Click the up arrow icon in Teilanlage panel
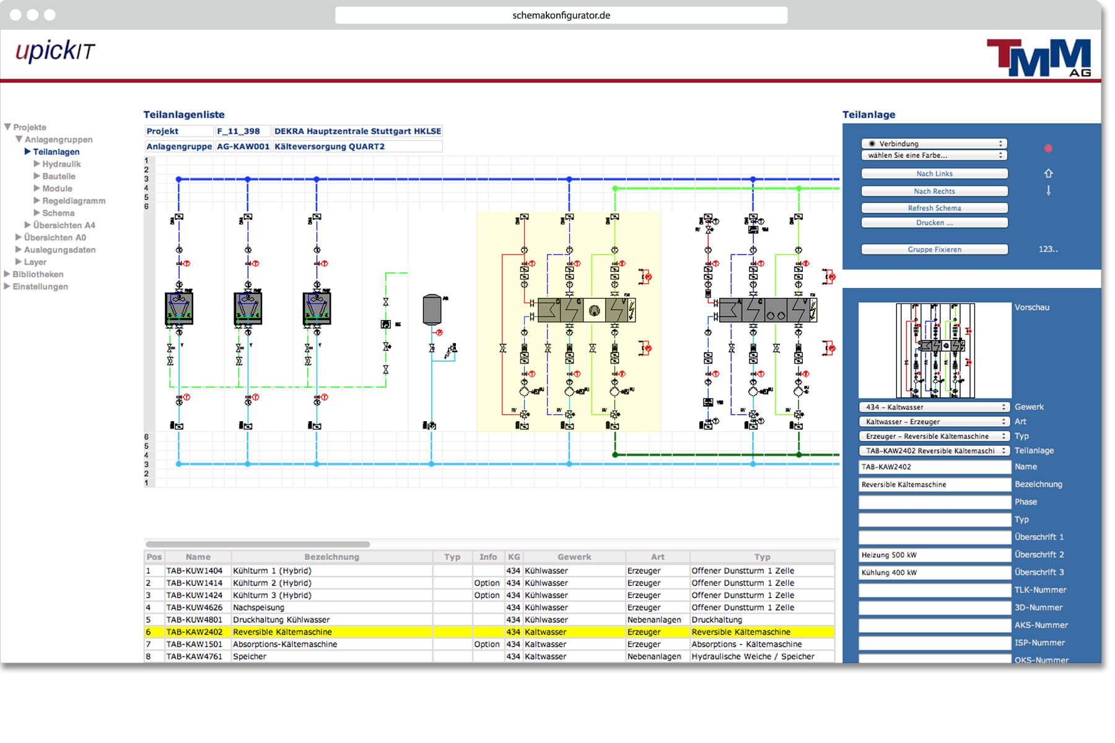 [x=1048, y=173]
